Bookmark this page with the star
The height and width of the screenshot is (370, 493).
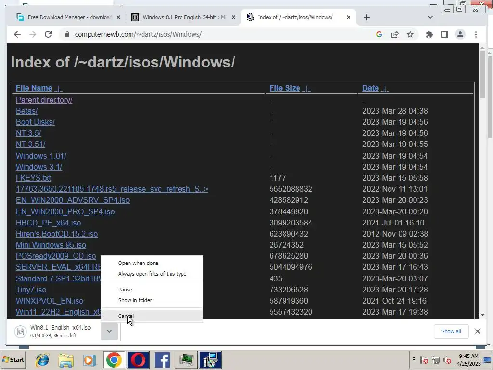point(410,34)
